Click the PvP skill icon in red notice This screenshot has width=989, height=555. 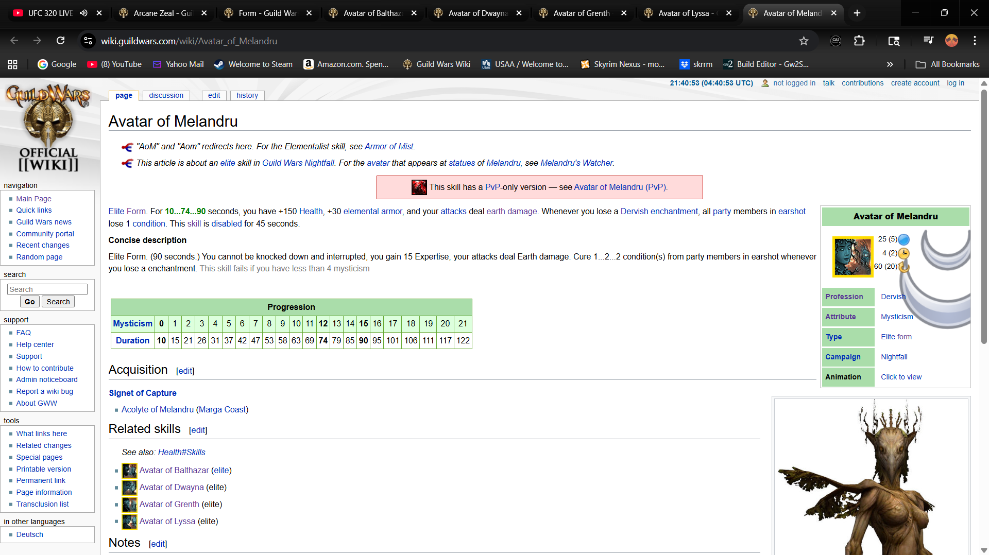click(419, 187)
